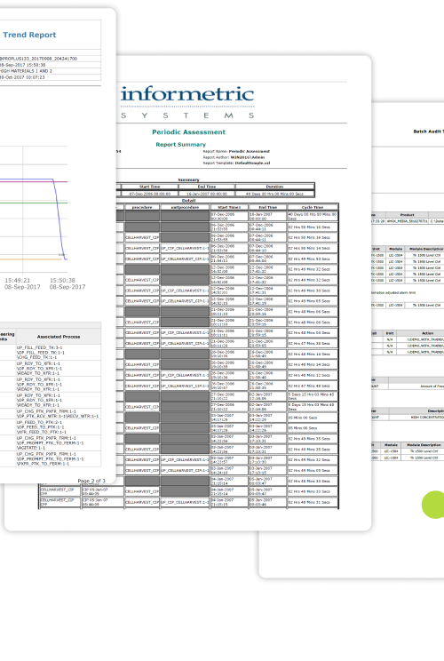The height and width of the screenshot is (661, 444).
Task: Select the cell containing \AGITATE:1-1
Action: coord(59,443)
